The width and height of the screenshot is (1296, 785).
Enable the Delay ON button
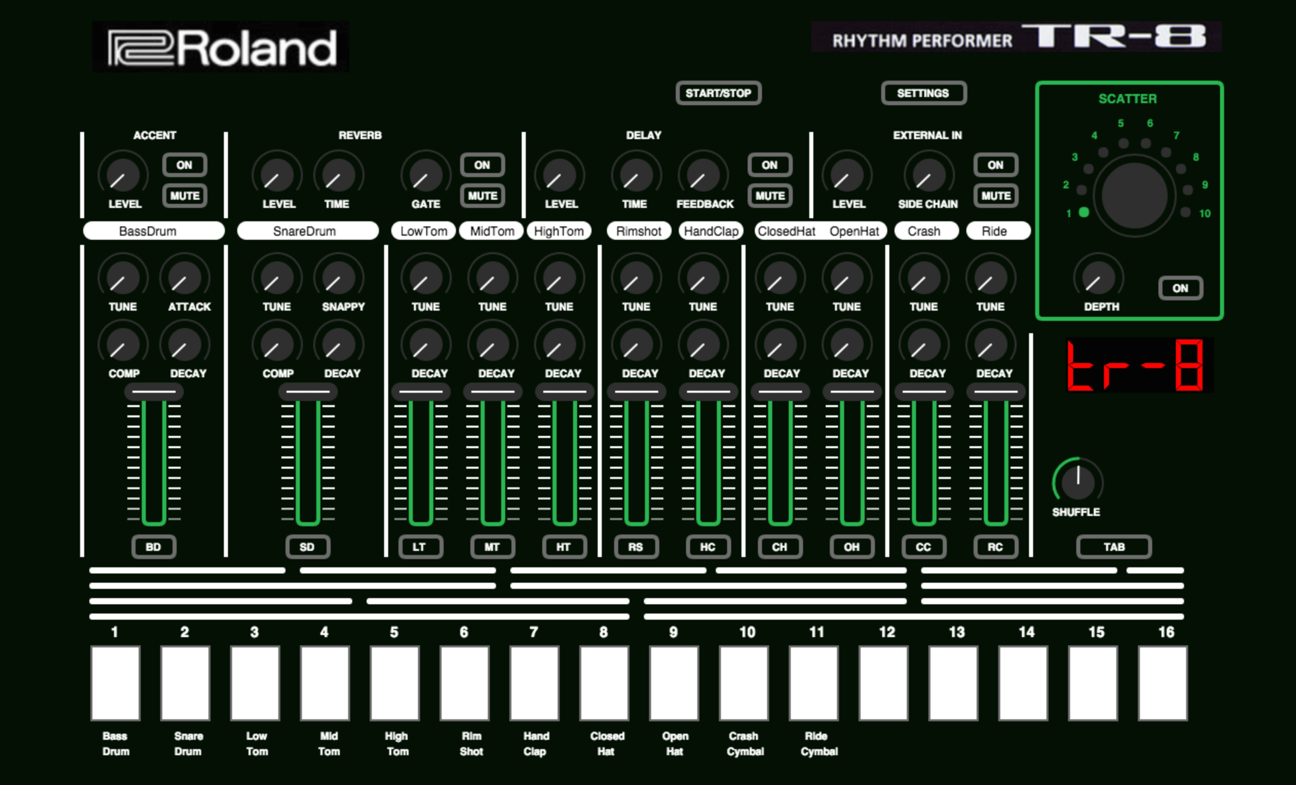coord(770,165)
